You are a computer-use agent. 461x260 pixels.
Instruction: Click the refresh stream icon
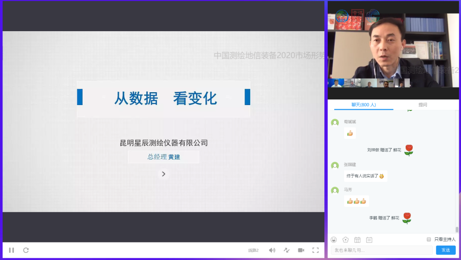(26, 250)
